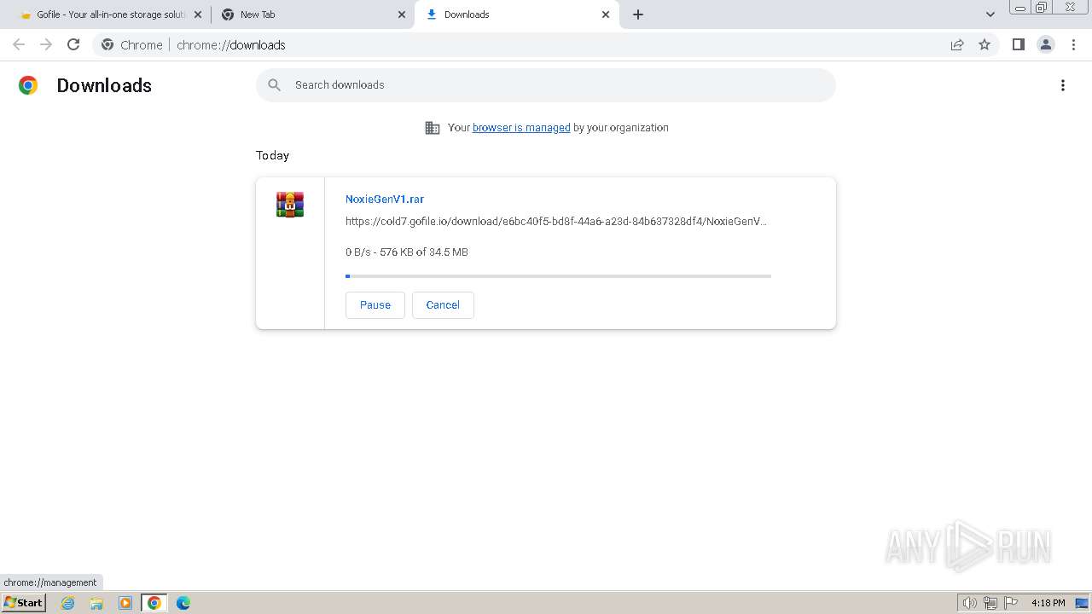Screen dimensions: 1092x614
Task: Click the network tray icon
Action: coord(990,603)
